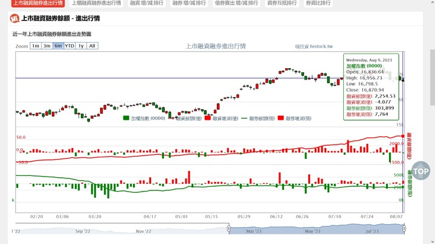
Task: Select the 3m zoom range
Action: 47,46
